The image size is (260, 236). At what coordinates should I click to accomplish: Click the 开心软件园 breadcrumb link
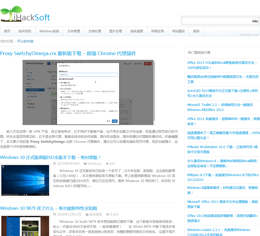pos(25,41)
